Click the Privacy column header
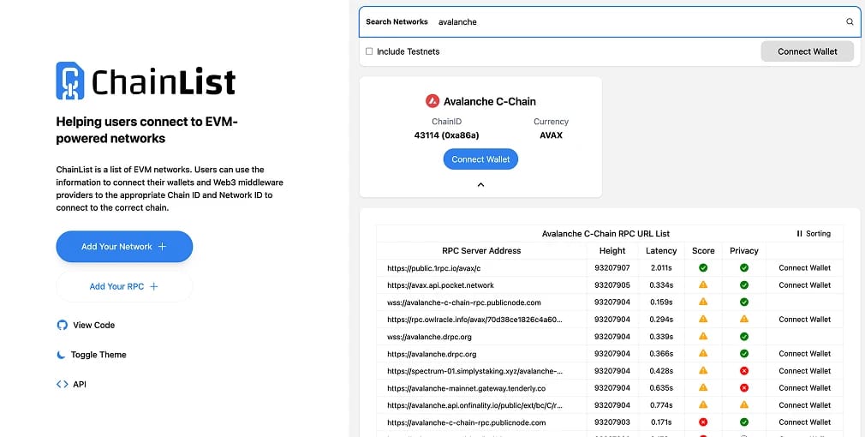865x437 pixels. [744, 250]
